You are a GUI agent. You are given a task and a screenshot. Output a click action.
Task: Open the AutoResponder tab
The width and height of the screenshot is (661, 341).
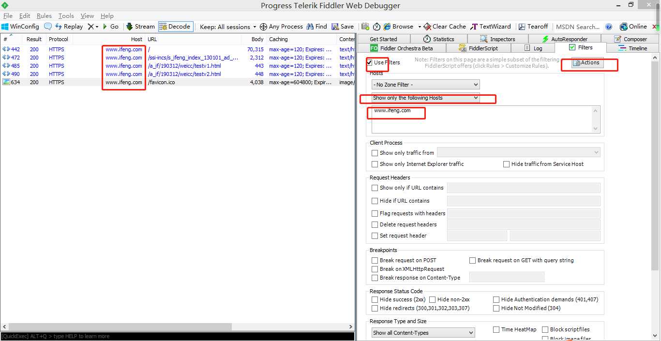564,39
